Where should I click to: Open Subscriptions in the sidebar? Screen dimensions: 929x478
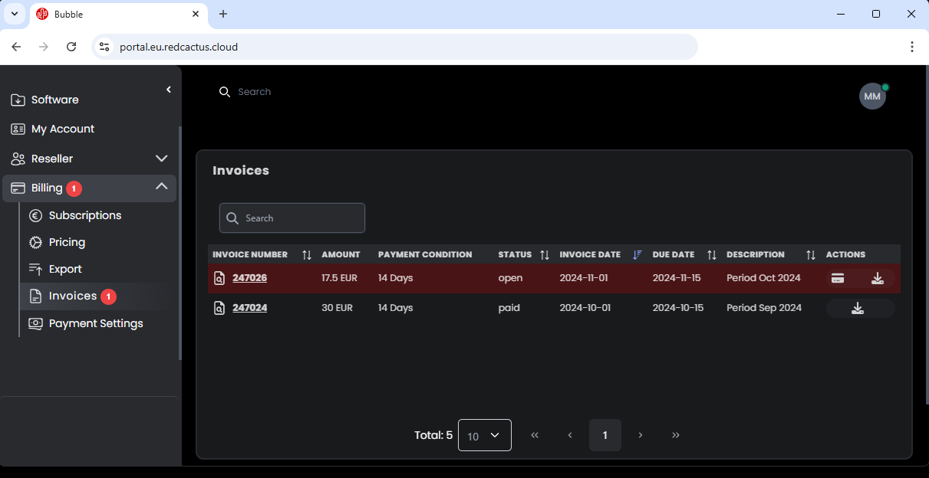tap(84, 215)
